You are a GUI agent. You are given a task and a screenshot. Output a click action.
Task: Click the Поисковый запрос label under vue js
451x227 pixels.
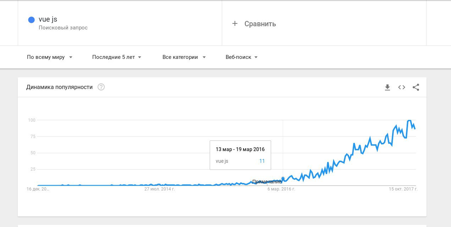pos(63,28)
